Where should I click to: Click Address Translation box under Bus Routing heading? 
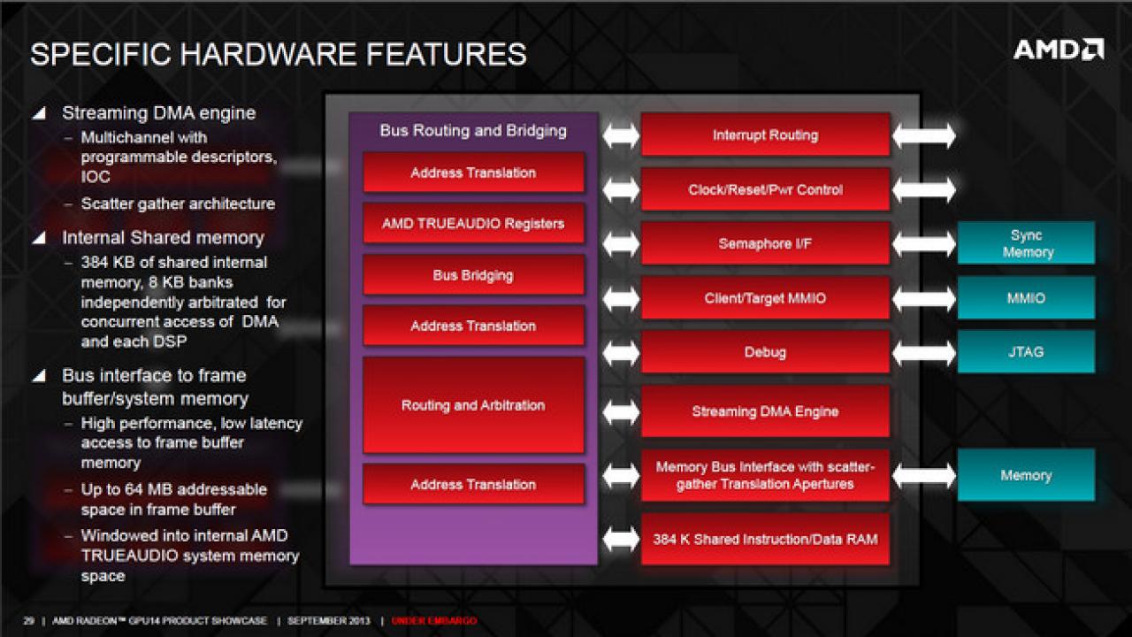click(x=473, y=173)
